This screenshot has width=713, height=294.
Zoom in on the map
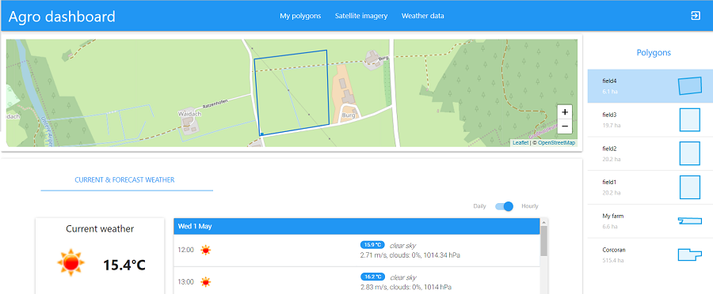pos(564,112)
